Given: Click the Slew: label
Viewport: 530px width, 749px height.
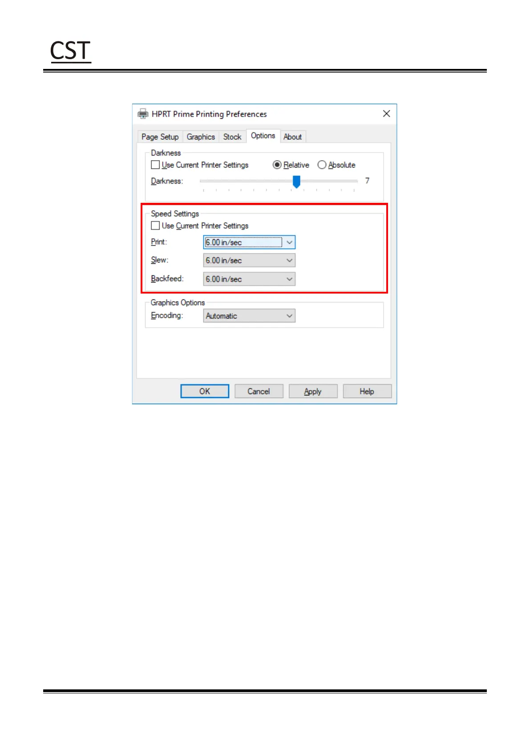Looking at the screenshot, I should coord(160,260).
